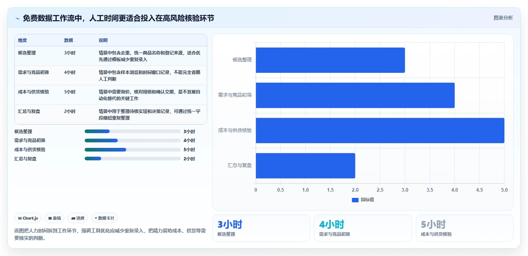Viewport: 528px width, 256px height.
Task: Click the 2.5 x-axis tick label
Action: [380, 190]
